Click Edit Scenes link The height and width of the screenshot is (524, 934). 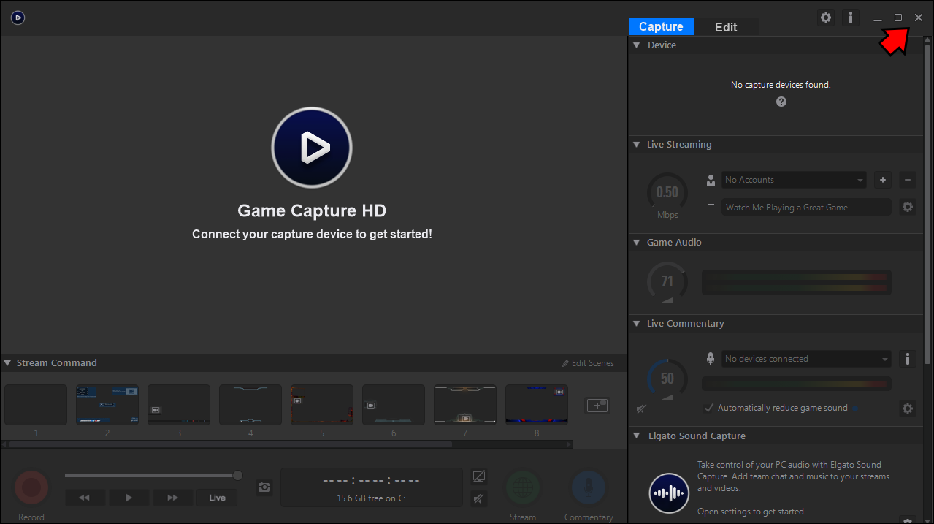[x=588, y=363]
